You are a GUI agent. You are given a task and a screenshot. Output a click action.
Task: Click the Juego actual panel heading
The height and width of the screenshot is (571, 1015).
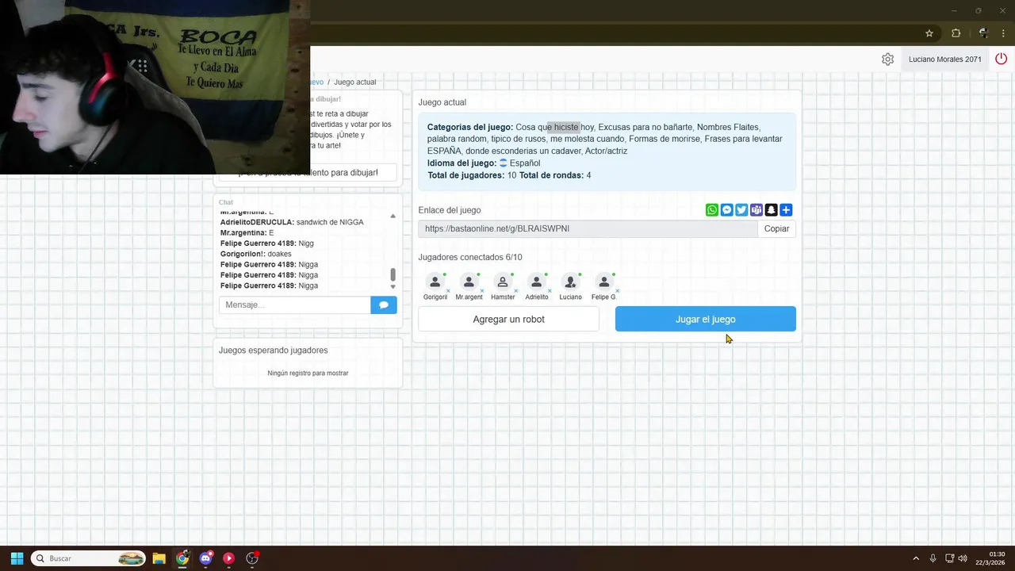click(442, 102)
